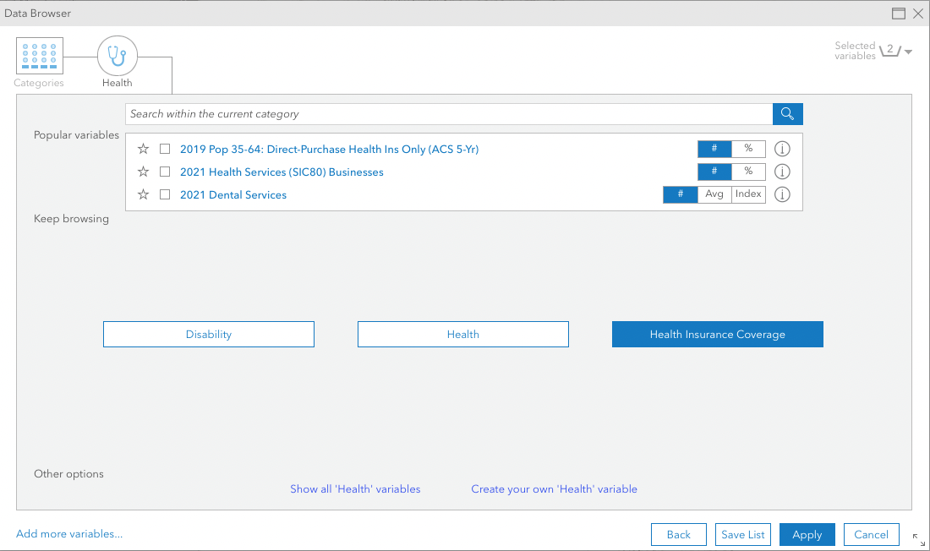The image size is (930, 551).
Task: Show info for 2021 Health Services Businesses
Action: [782, 172]
